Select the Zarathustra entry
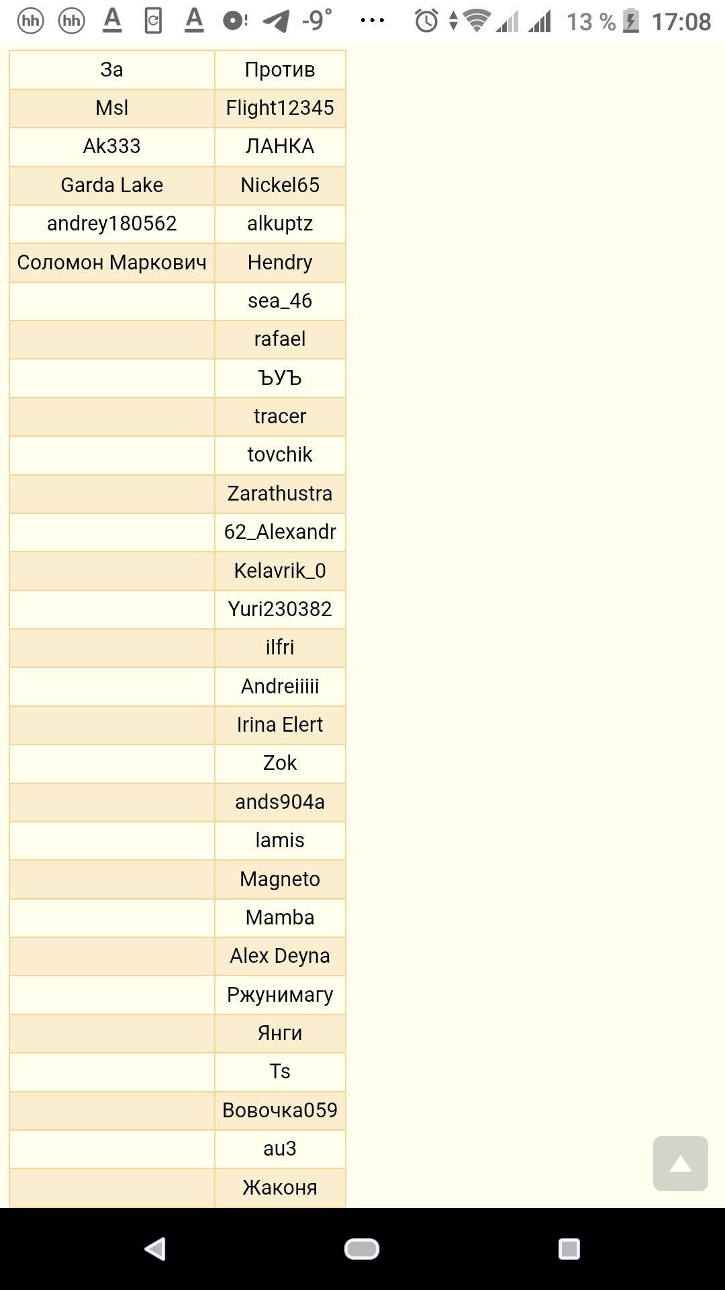 (280, 494)
